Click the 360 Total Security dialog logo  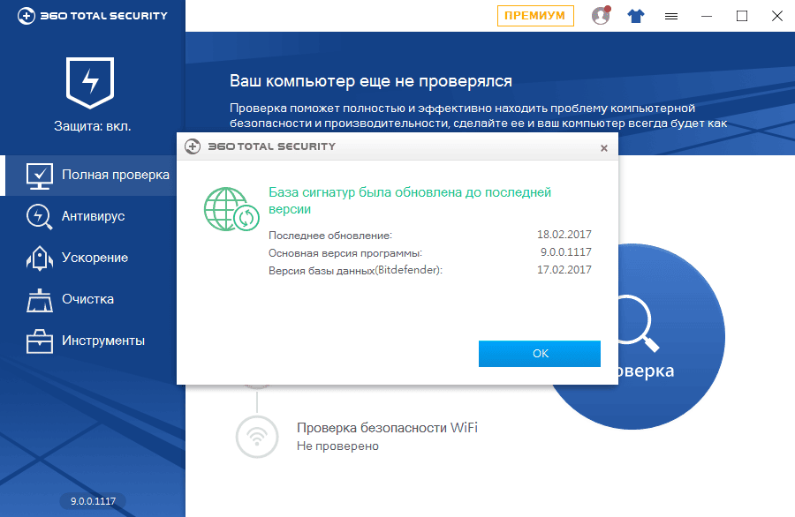pos(260,146)
